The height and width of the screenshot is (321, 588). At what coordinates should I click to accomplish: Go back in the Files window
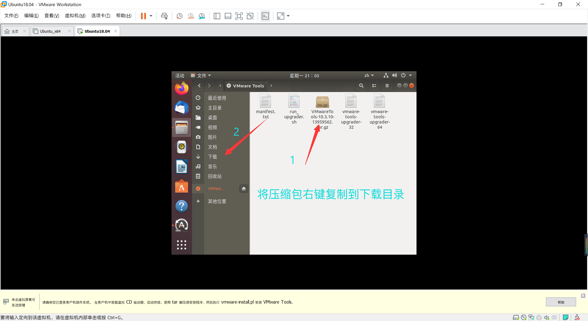[199, 86]
